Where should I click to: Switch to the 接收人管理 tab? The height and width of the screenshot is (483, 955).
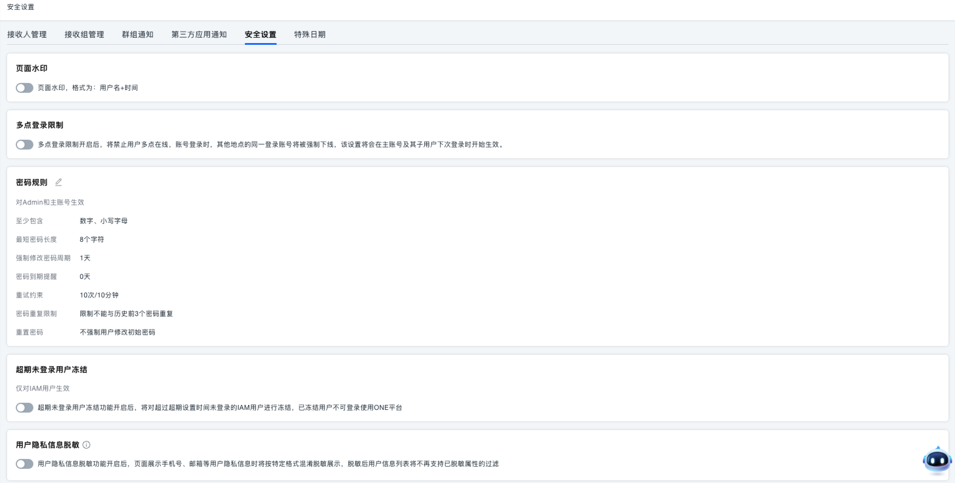tap(27, 34)
